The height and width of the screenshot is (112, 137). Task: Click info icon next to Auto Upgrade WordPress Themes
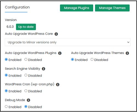127,53
